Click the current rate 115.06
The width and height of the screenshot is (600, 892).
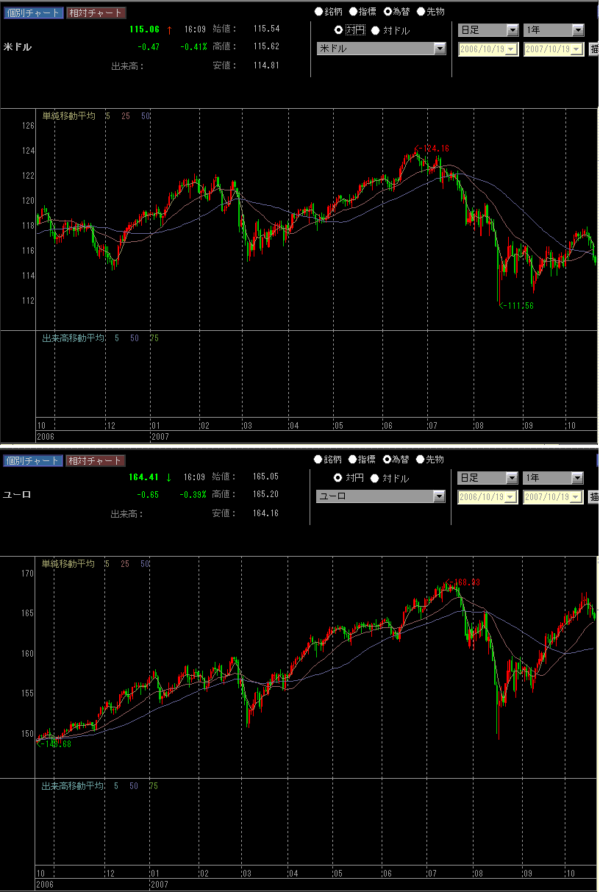[x=144, y=29]
